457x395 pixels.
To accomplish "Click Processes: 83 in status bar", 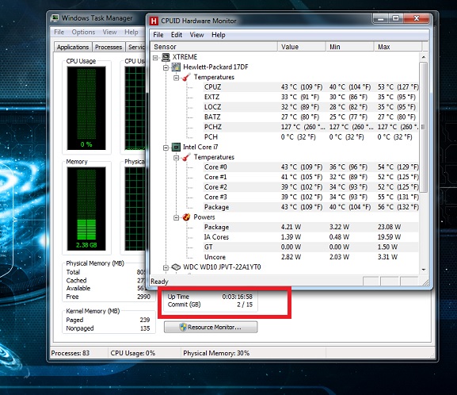I will [70, 353].
